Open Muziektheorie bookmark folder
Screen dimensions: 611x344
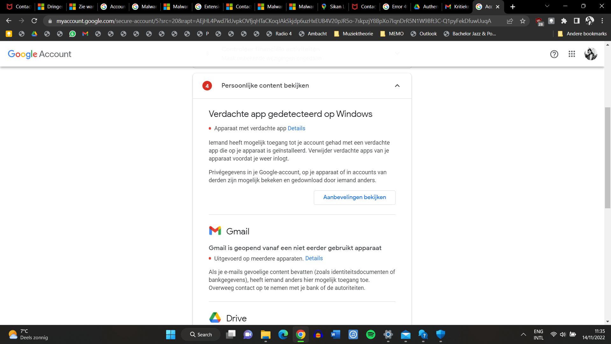click(x=354, y=34)
